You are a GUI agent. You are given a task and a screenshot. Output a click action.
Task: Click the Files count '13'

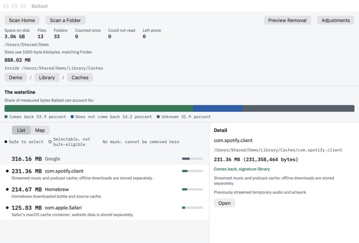(40, 36)
